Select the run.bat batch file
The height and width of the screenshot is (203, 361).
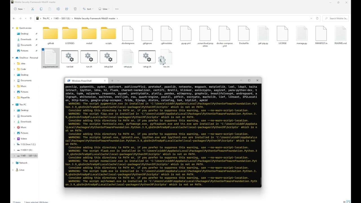(x=70, y=59)
